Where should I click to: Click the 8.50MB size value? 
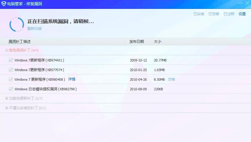pos(159,80)
